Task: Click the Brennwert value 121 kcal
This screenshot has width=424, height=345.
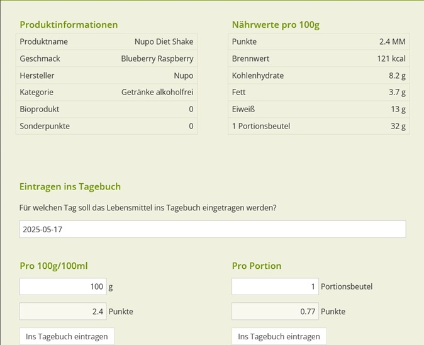Action: click(391, 59)
